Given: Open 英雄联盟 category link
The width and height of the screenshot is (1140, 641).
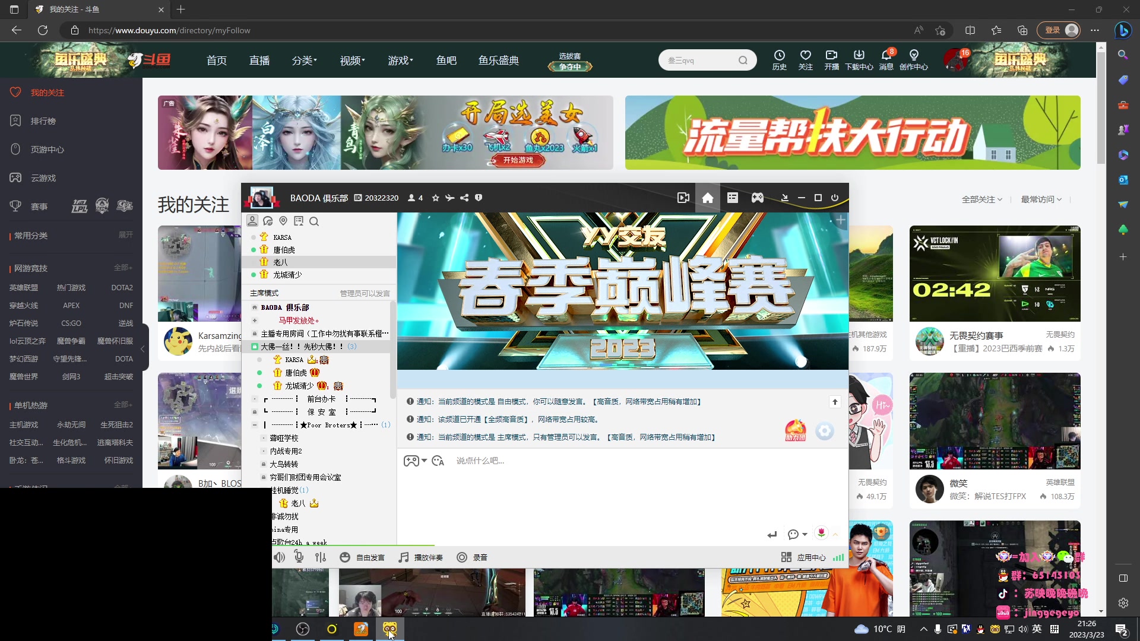Looking at the screenshot, I should 24,288.
